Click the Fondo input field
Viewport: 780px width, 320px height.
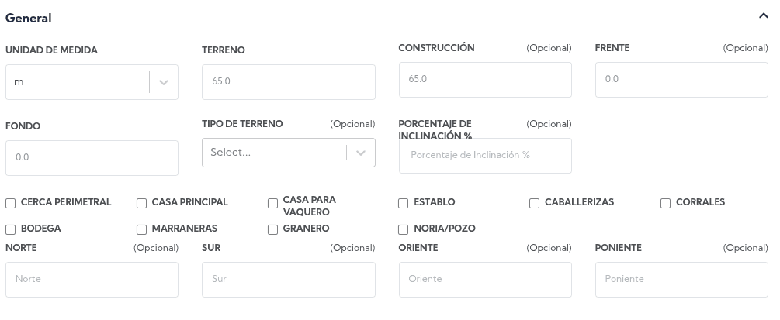click(92, 157)
